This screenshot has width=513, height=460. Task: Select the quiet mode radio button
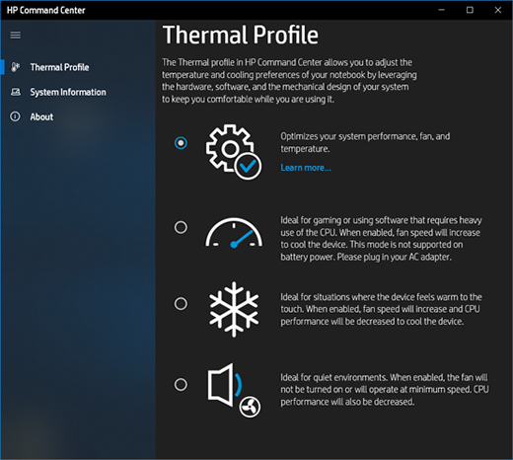pyautogui.click(x=181, y=384)
